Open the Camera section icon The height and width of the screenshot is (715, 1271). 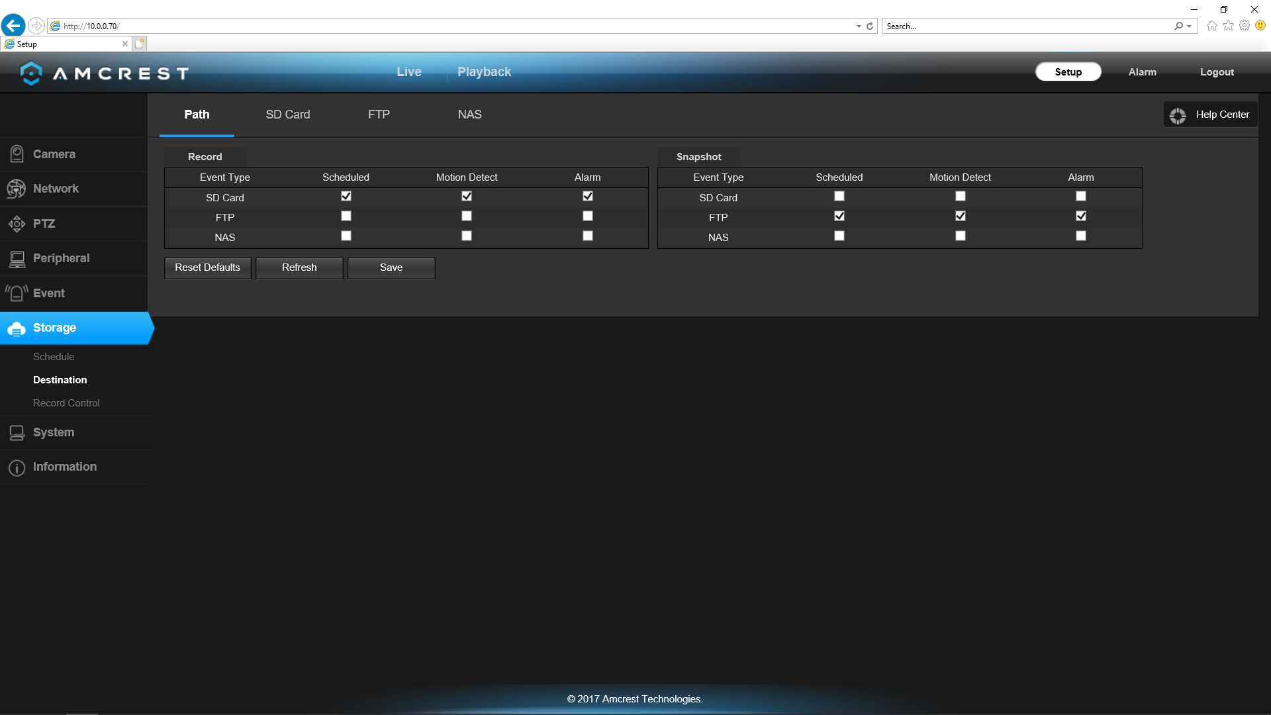pos(17,154)
